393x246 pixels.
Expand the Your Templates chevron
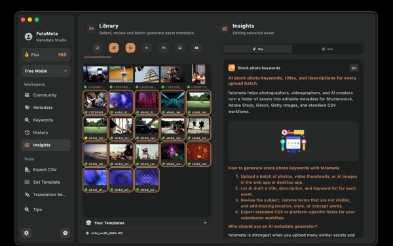[x=205, y=222]
